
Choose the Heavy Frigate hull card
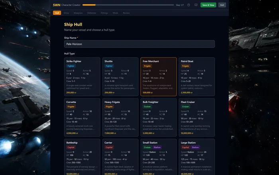point(120,117)
